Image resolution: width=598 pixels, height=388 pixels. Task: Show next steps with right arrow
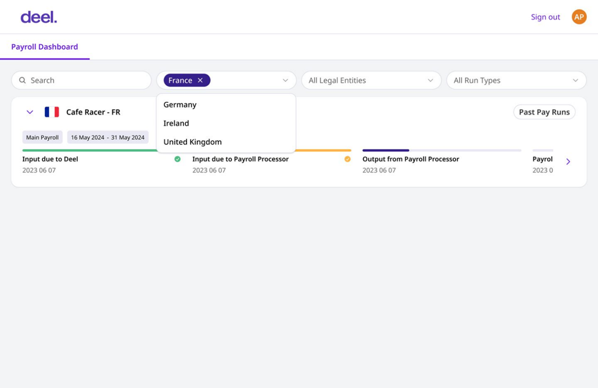[x=568, y=162]
